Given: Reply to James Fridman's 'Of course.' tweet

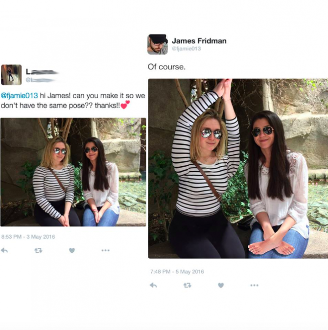Looking at the screenshot, I should 153,285.
